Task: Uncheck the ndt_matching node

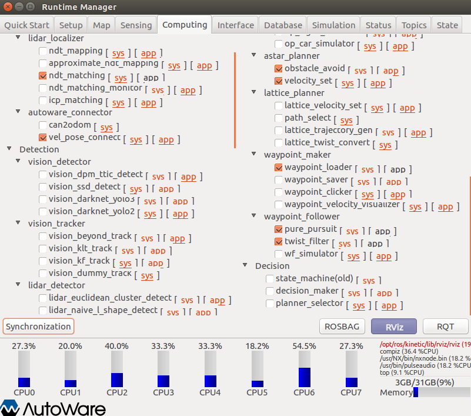Action: (43, 75)
